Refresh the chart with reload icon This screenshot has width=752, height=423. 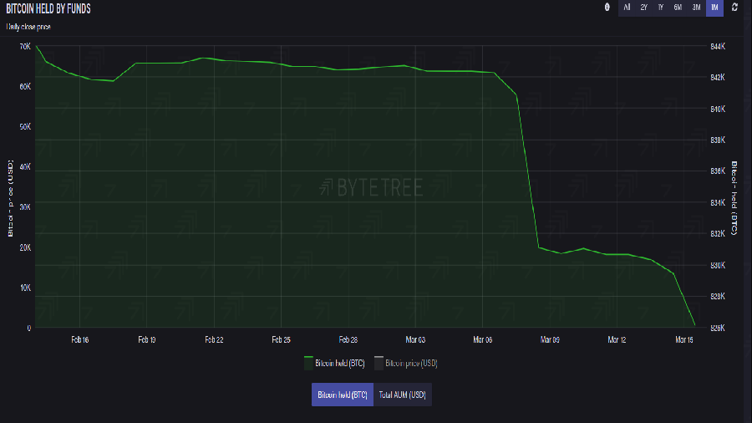click(x=734, y=8)
